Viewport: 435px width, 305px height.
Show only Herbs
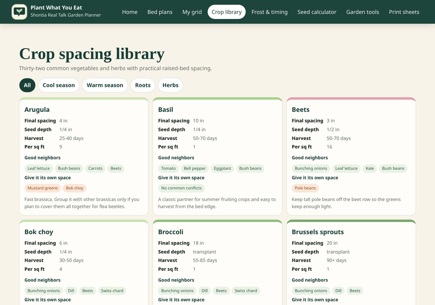(171, 85)
